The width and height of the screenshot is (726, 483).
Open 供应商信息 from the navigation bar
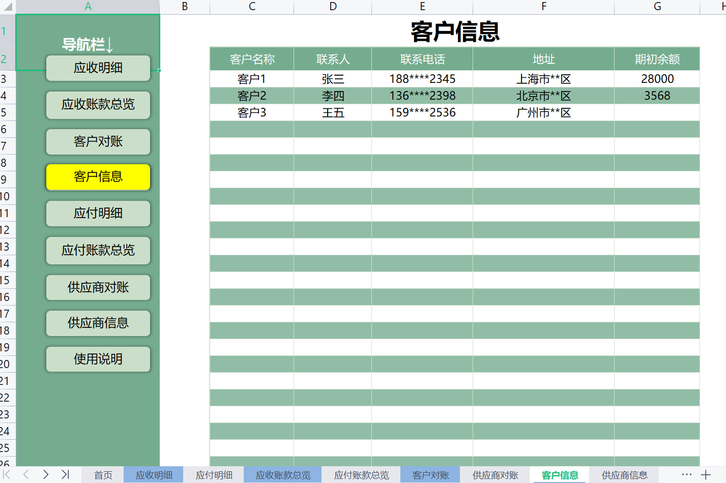click(x=98, y=323)
